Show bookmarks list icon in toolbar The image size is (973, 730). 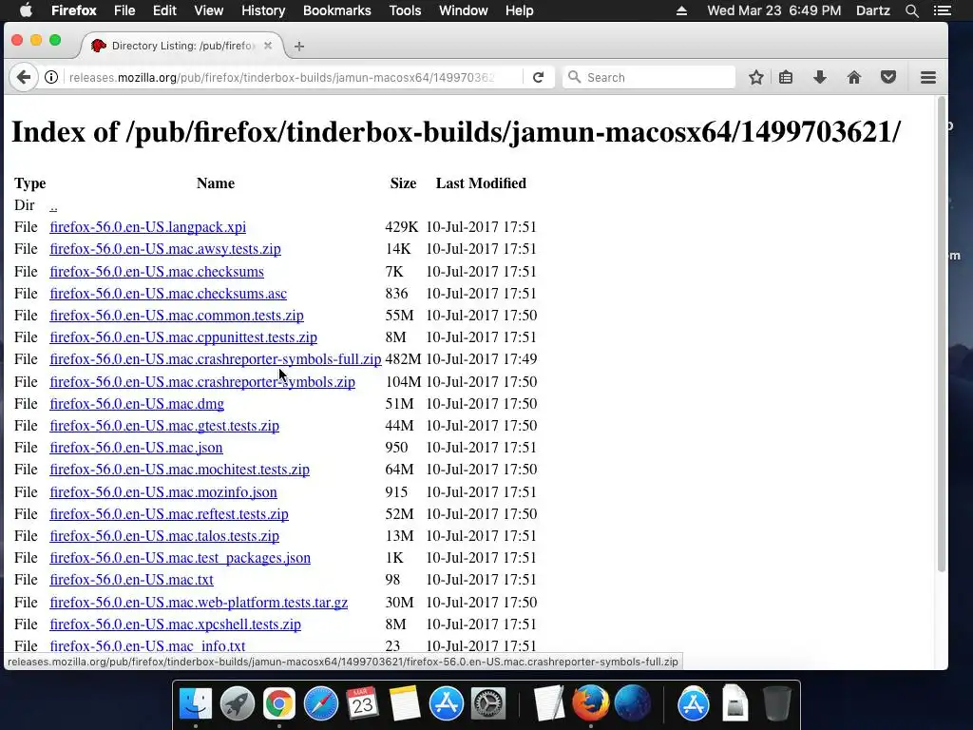(x=786, y=77)
